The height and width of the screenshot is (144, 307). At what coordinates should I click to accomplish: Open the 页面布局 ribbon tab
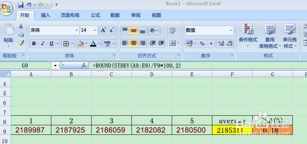coord(70,15)
